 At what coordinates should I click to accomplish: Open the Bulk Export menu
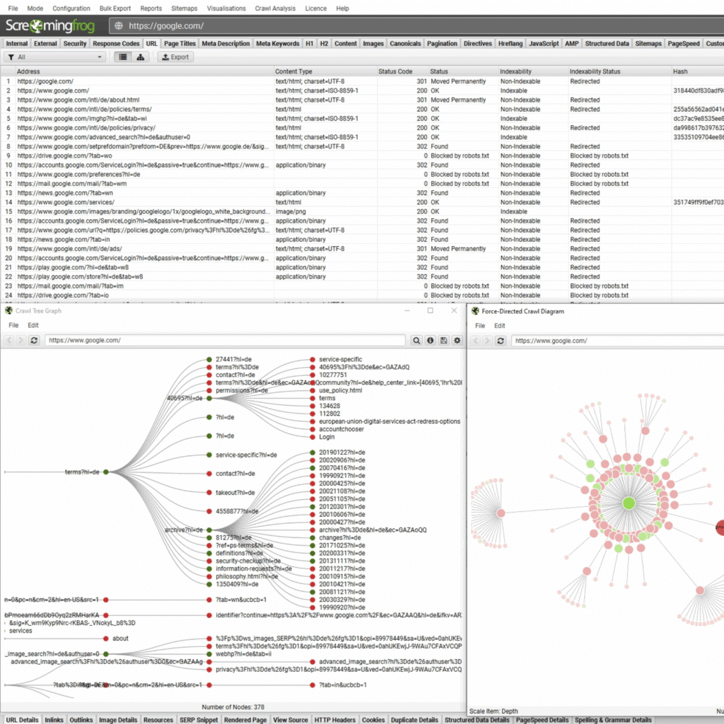point(115,8)
